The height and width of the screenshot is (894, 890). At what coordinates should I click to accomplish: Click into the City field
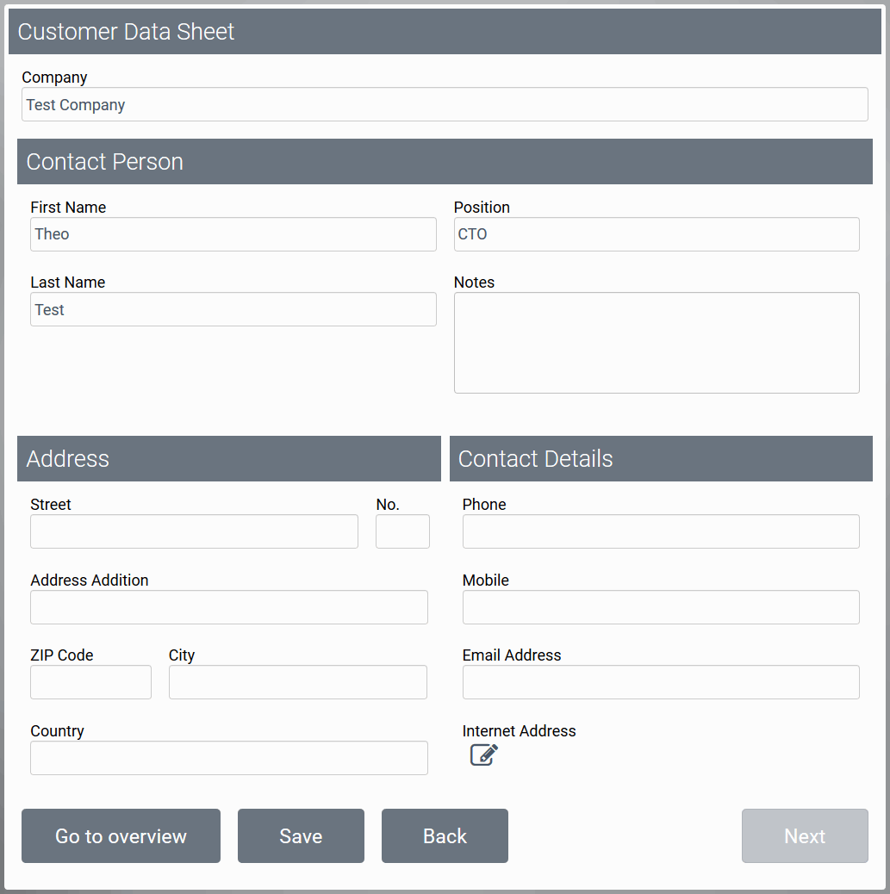(297, 682)
